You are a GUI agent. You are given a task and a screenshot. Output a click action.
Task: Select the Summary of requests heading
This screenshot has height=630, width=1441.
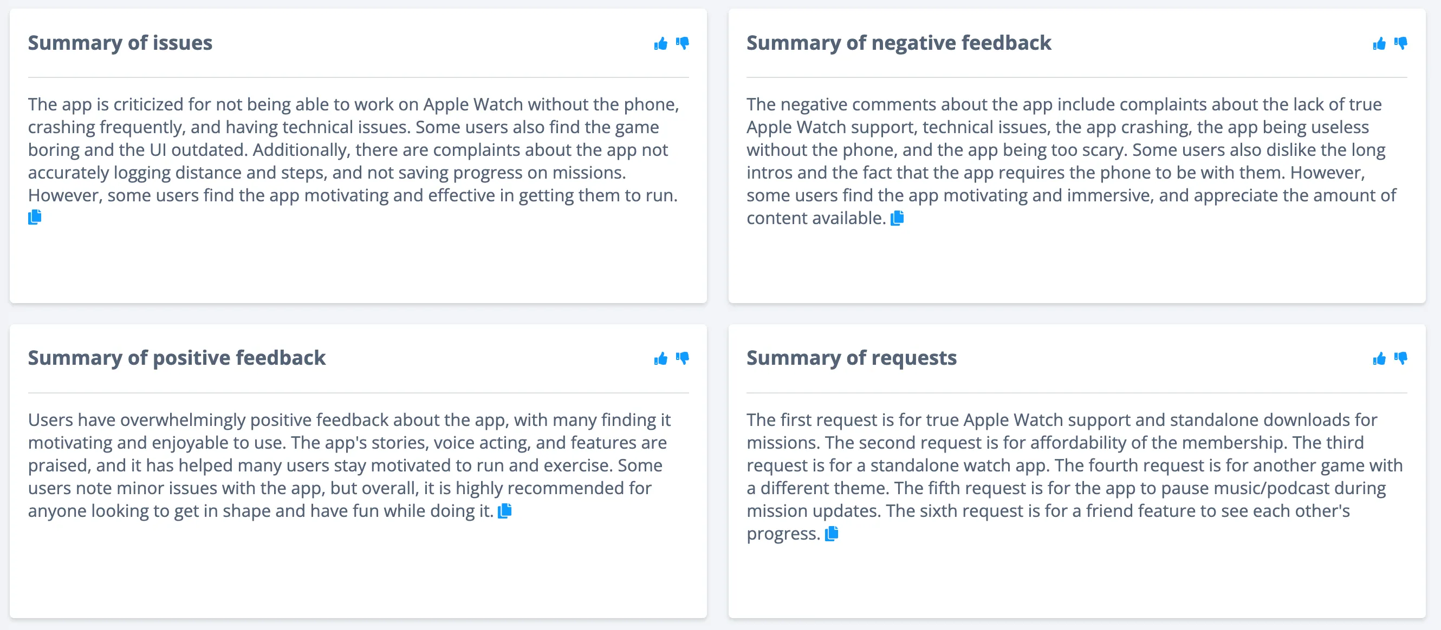click(852, 358)
